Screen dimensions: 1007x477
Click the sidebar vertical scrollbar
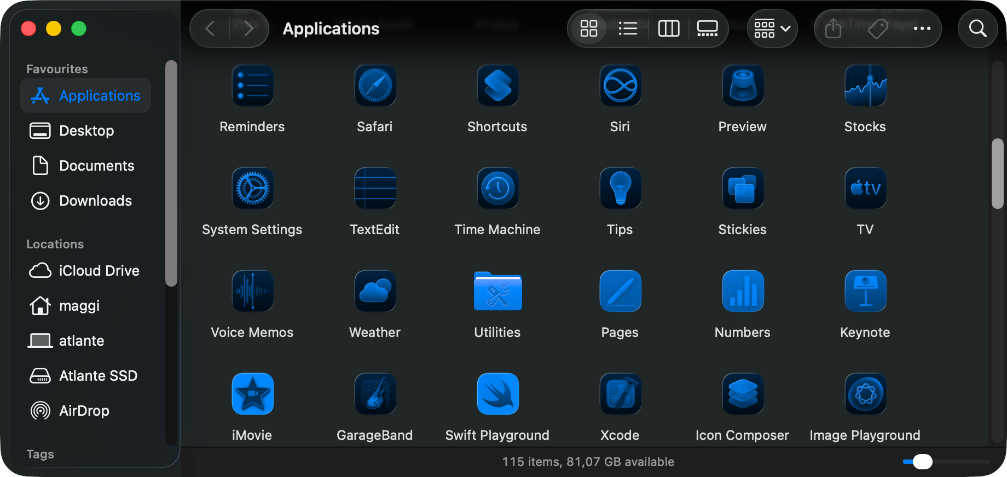point(171,173)
